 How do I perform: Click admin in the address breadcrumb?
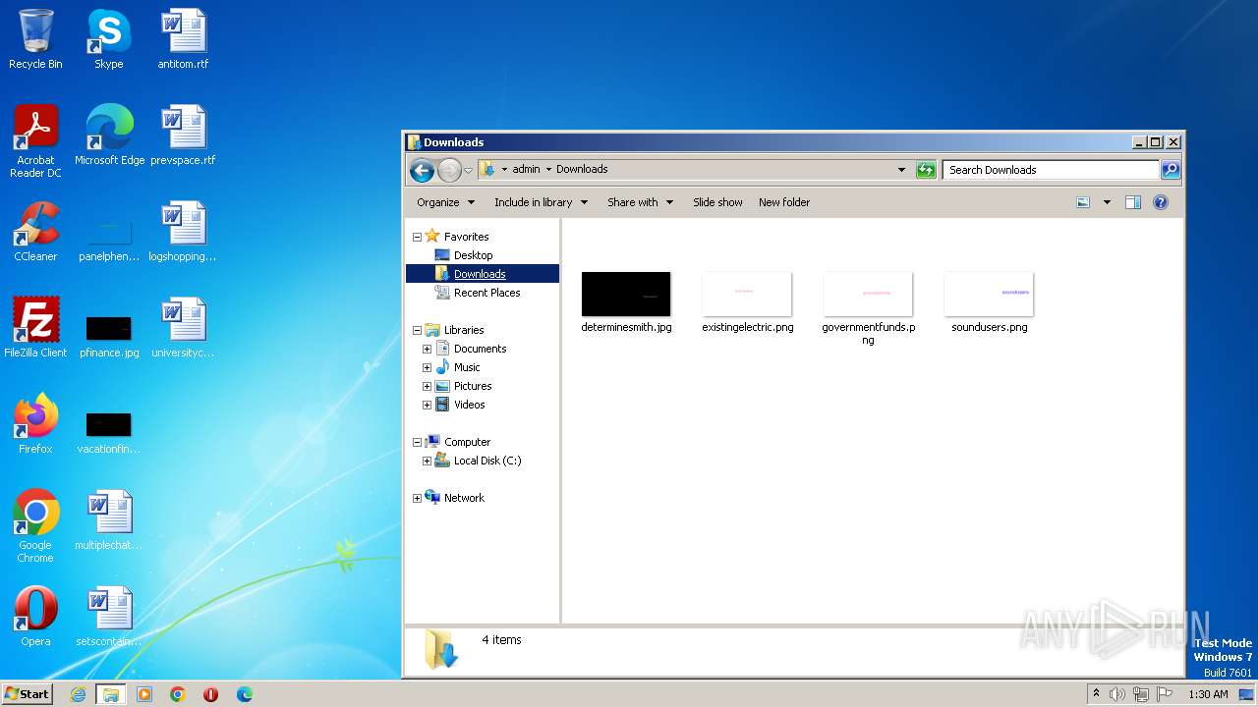pos(526,169)
